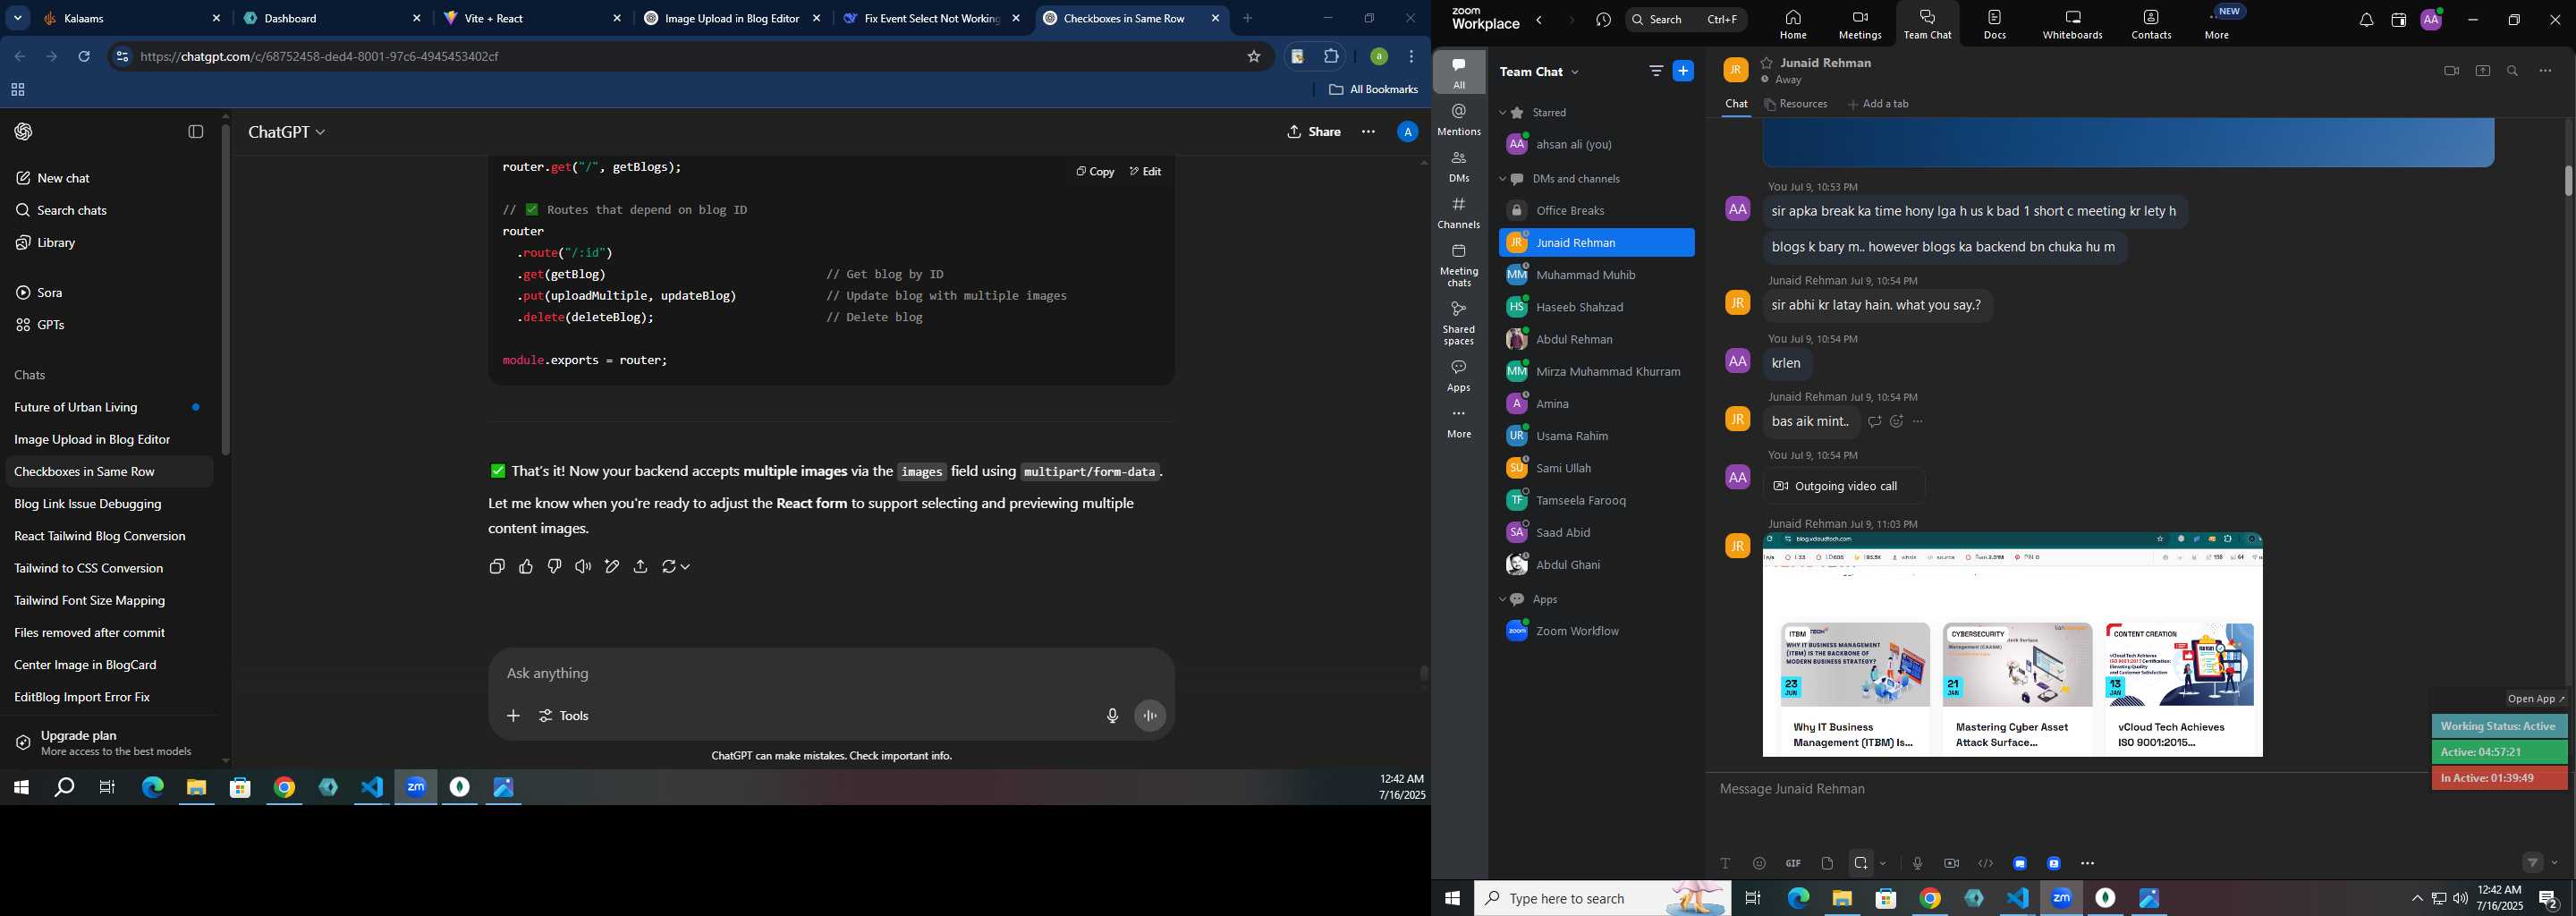The height and width of the screenshot is (916, 2576).
Task: Open Zoom Contacts tab
Action: [2150, 24]
